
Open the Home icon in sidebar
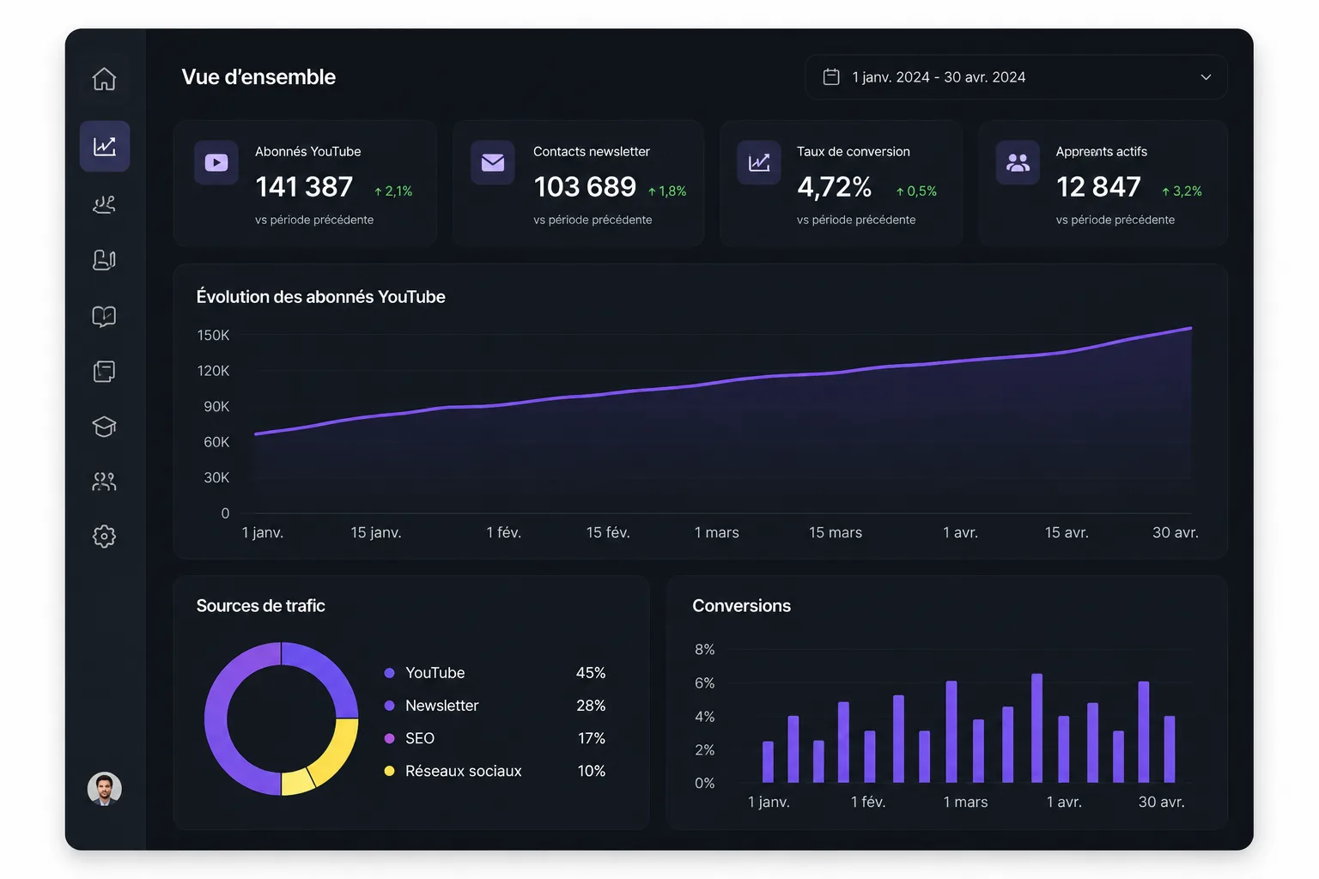click(104, 79)
